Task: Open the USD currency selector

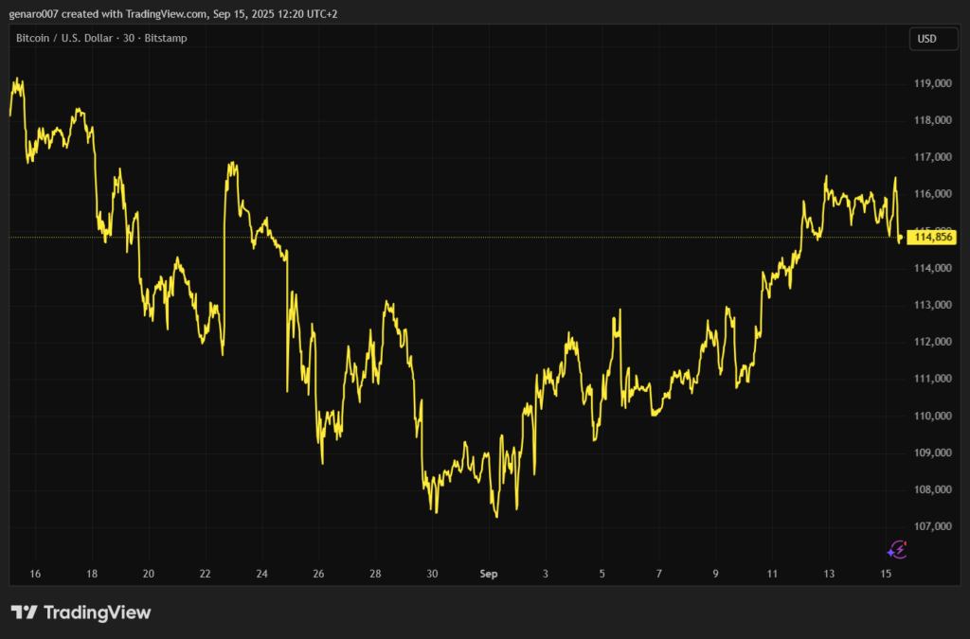Action: [x=926, y=39]
